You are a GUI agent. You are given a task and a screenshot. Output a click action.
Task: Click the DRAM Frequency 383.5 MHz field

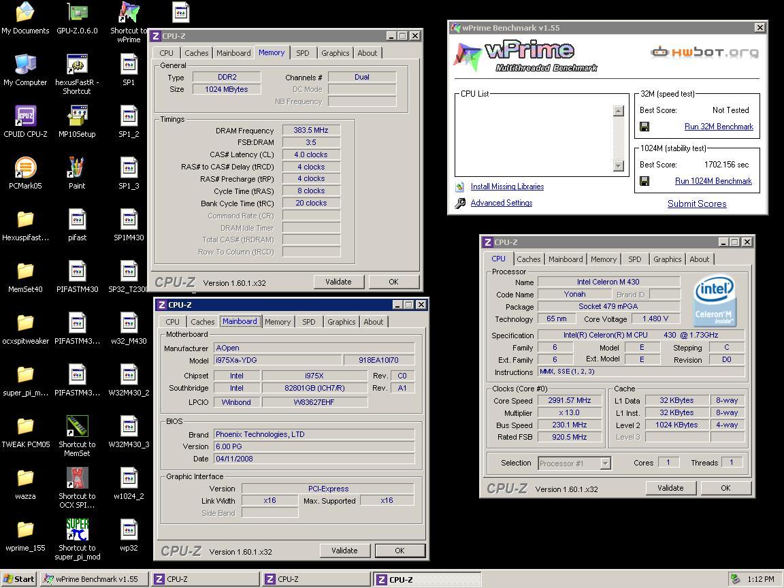tap(311, 130)
